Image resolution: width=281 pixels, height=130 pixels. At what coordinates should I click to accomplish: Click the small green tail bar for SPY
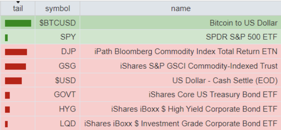6,38
